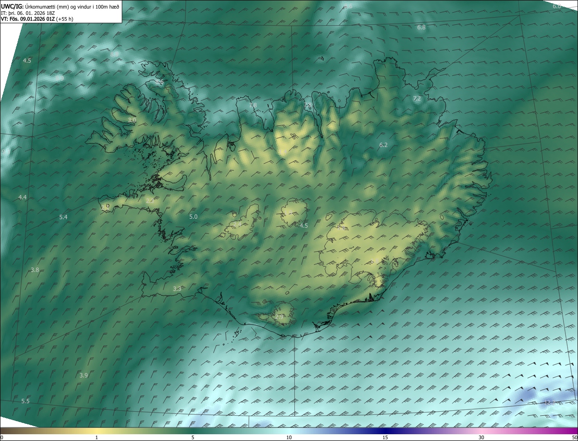The width and height of the screenshot is (578, 441).
Task: Click the 5.0 value label on the map
Action: [x=193, y=217]
